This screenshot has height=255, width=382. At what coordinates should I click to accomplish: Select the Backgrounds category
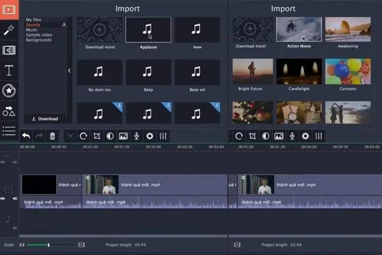click(x=39, y=40)
